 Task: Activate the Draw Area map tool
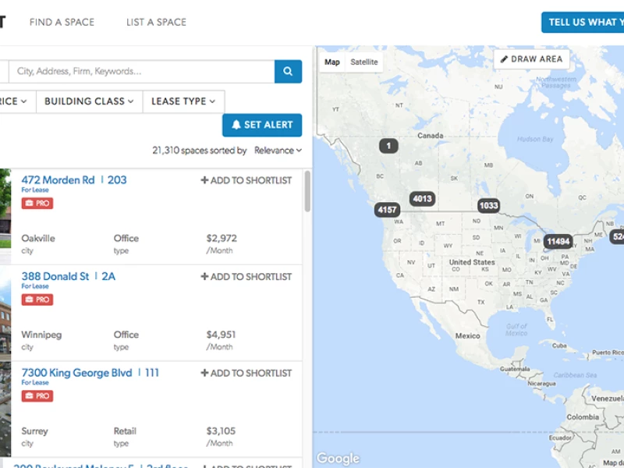click(531, 59)
